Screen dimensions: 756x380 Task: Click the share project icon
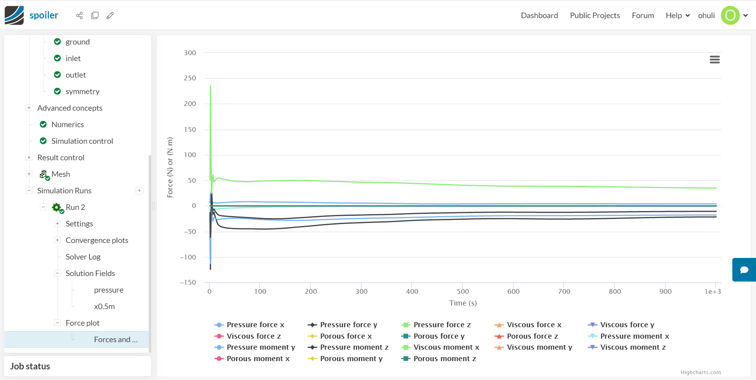click(80, 15)
